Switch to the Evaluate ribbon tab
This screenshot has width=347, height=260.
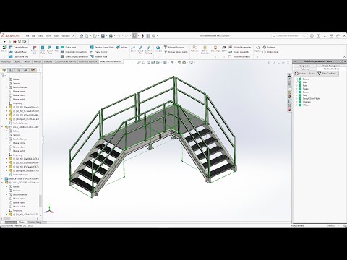pyautogui.click(x=48, y=61)
